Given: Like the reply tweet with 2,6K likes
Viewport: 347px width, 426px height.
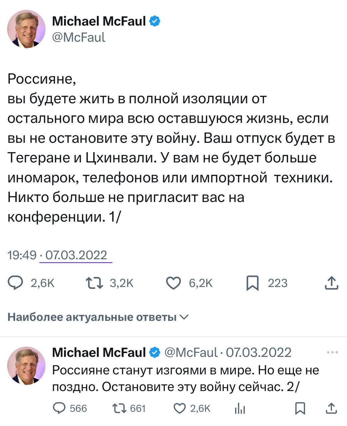Looking at the screenshot, I should click(180, 408).
